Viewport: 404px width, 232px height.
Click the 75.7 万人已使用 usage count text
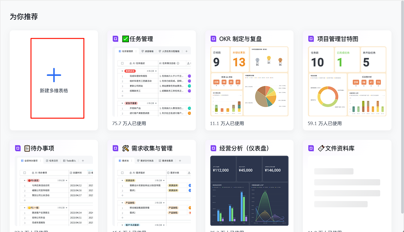click(129, 124)
